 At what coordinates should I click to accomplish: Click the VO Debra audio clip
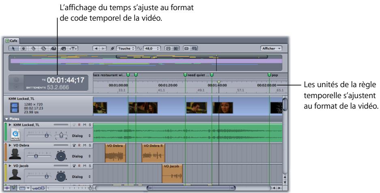point(115,153)
